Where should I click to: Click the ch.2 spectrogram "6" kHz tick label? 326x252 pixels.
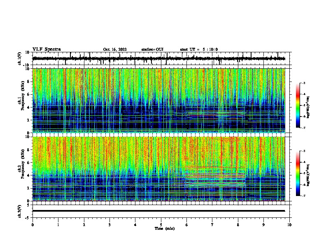28,163
